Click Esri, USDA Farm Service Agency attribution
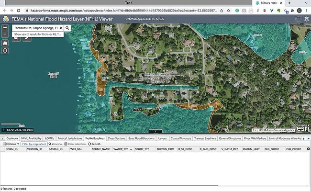 (273, 130)
